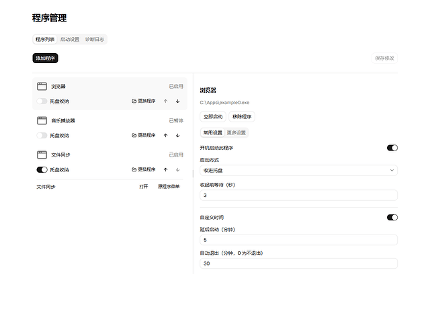Screen dimensions: 430x336
Task: Move 文件同步 up with arrow icon
Action: pyautogui.click(x=166, y=169)
